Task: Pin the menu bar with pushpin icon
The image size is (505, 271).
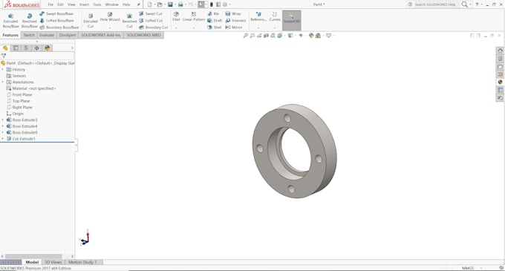Action: coord(138,4)
